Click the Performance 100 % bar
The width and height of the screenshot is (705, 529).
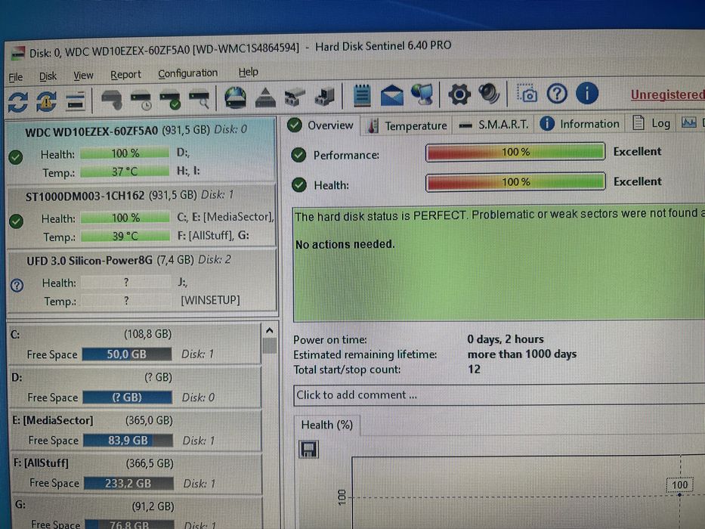(x=515, y=152)
